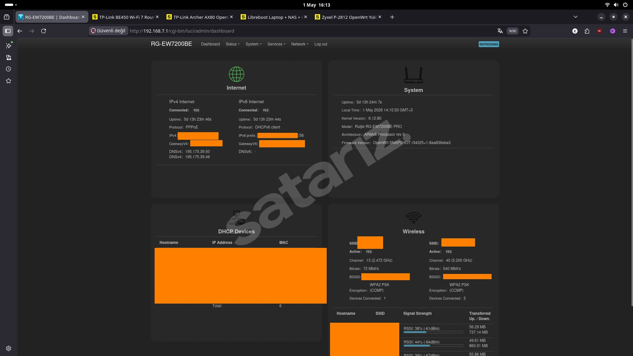Click the %90 zoom level indicator
This screenshot has width=633, height=356.
click(x=512, y=31)
